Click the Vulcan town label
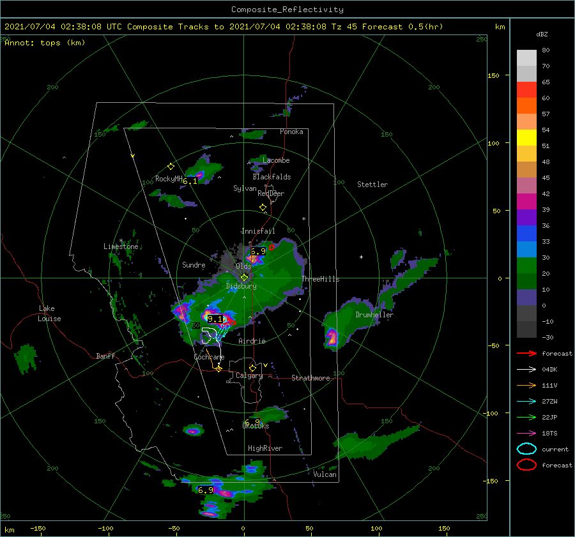 pyautogui.click(x=325, y=474)
